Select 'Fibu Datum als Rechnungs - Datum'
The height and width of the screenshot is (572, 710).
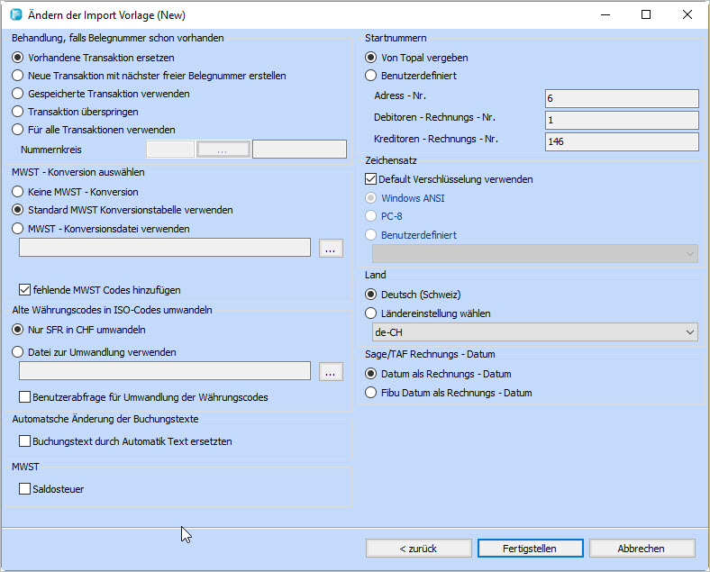(370, 393)
